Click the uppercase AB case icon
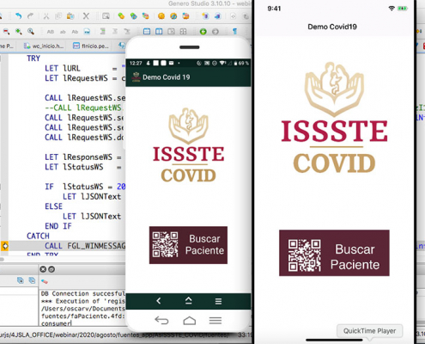 coord(51,32)
